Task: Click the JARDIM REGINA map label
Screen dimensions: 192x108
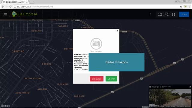Action: tap(32, 79)
